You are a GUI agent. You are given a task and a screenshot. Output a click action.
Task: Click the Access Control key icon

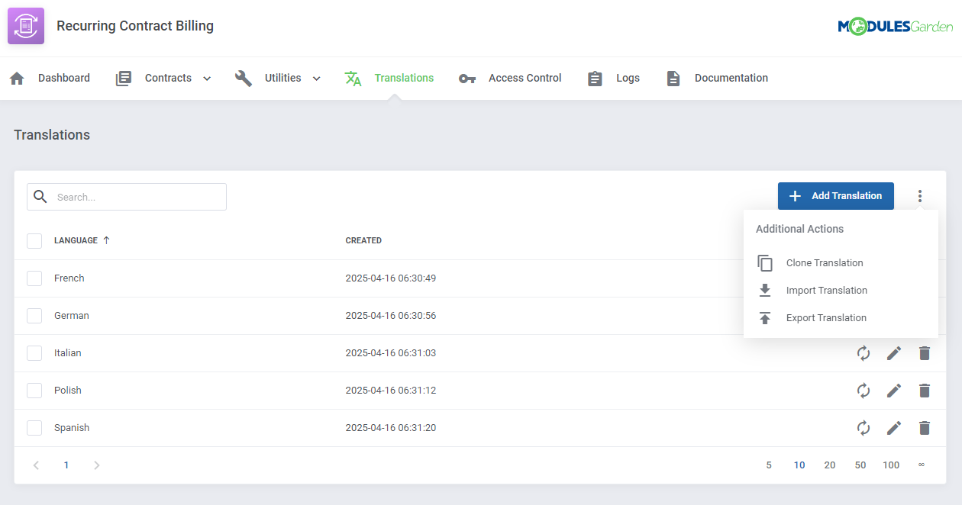coord(467,79)
